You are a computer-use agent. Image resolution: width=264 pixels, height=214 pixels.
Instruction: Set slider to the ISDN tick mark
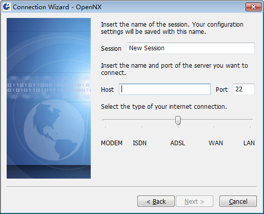[141, 127]
